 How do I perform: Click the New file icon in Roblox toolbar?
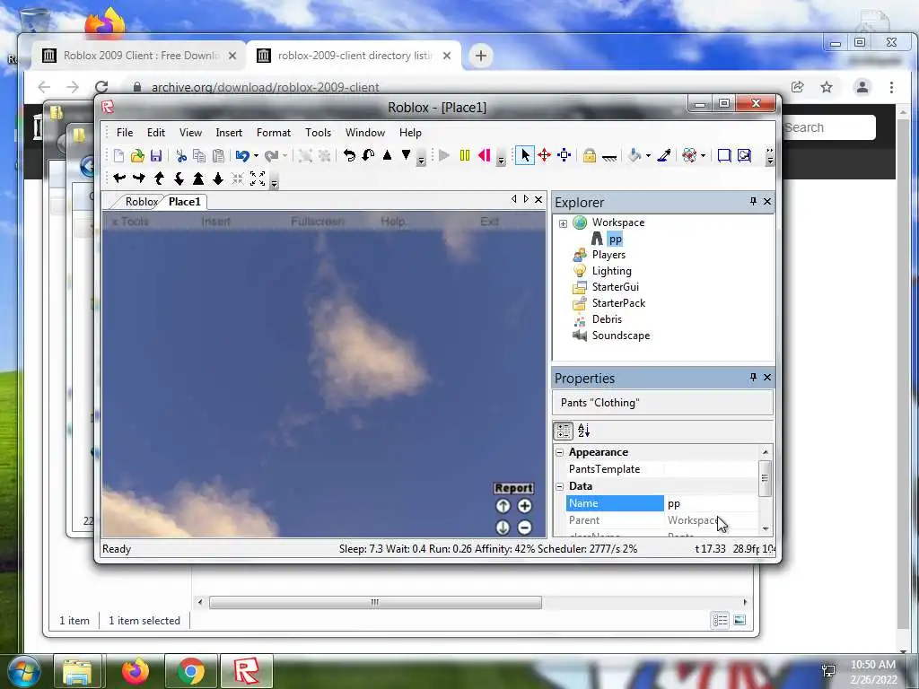coord(119,156)
